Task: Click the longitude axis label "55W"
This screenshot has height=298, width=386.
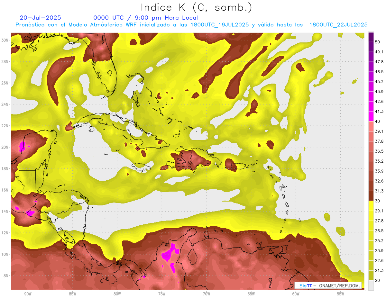Action: (341, 294)
